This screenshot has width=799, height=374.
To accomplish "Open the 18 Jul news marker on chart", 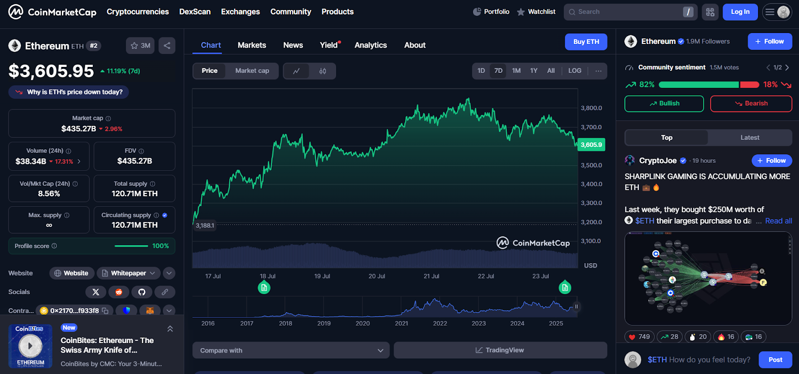I will [264, 288].
